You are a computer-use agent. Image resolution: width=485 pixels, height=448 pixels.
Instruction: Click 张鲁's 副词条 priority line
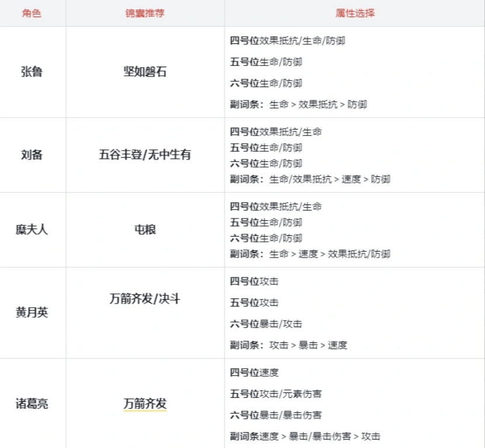point(298,105)
